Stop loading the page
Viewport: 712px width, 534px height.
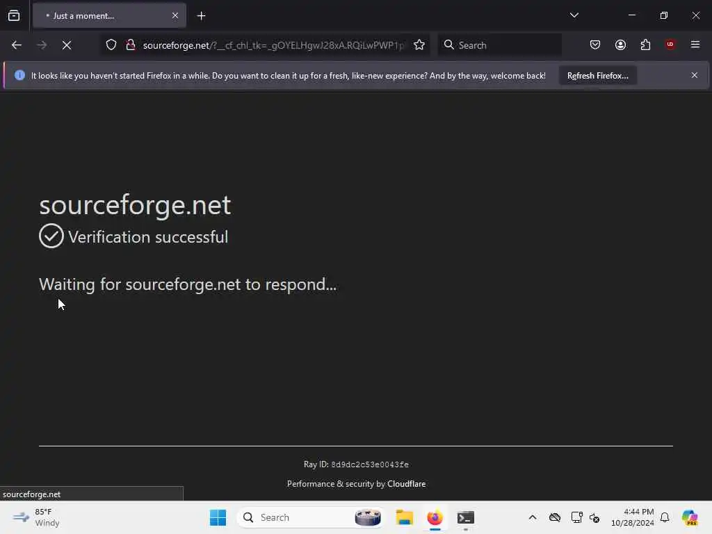[67, 45]
